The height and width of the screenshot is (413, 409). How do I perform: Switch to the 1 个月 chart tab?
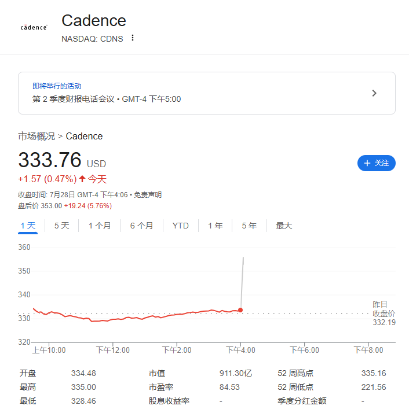100,226
